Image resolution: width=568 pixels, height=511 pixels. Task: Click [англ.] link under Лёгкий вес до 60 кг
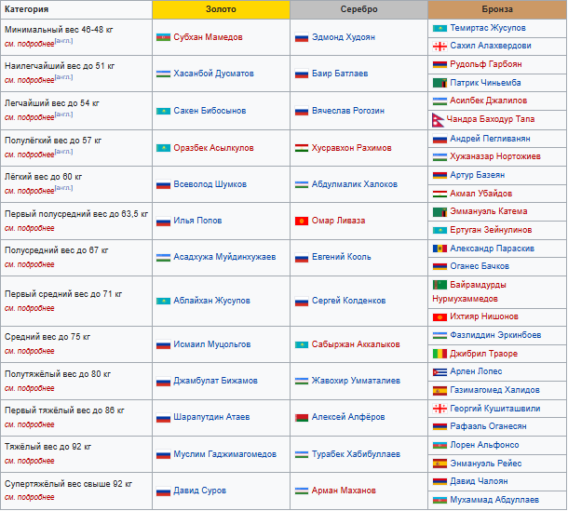click(x=63, y=189)
